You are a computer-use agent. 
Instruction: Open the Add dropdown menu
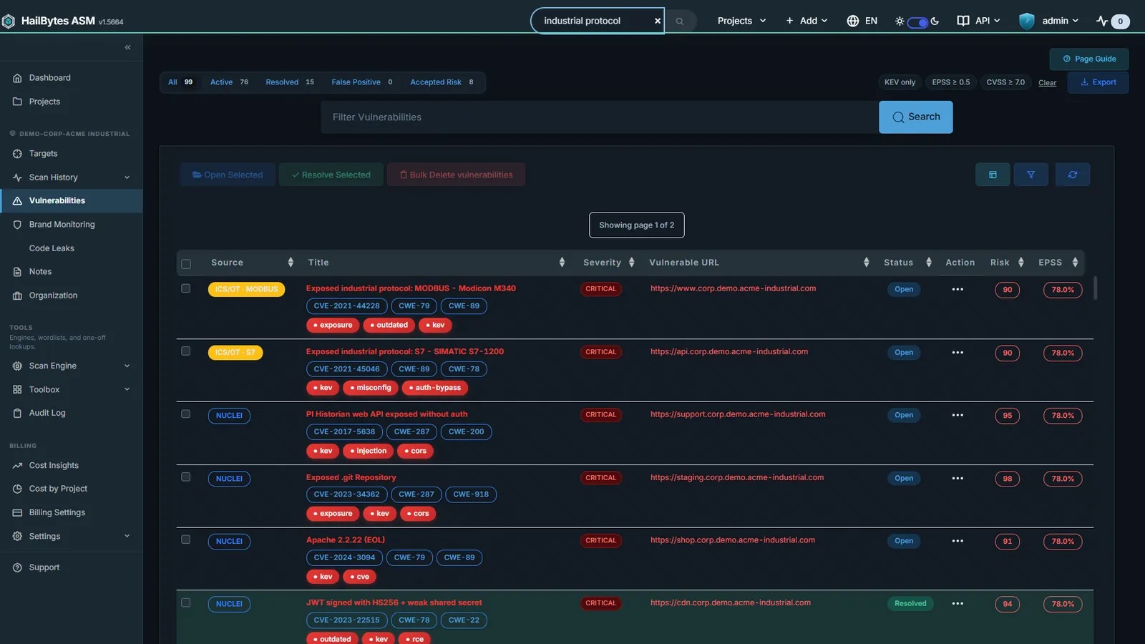coord(807,21)
